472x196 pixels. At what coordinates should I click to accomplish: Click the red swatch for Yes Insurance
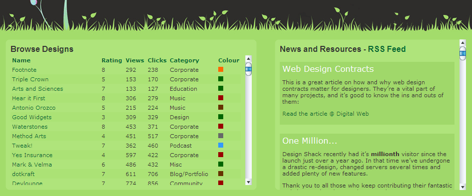click(x=221, y=155)
